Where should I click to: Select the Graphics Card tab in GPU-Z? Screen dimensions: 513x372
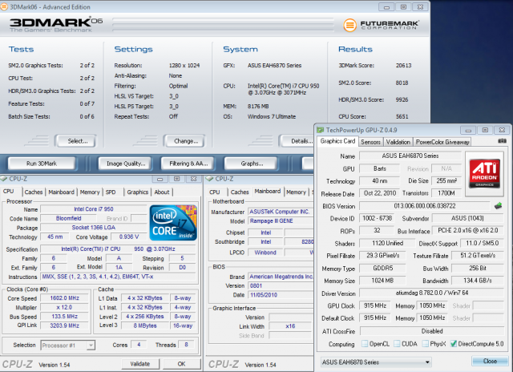coord(337,141)
